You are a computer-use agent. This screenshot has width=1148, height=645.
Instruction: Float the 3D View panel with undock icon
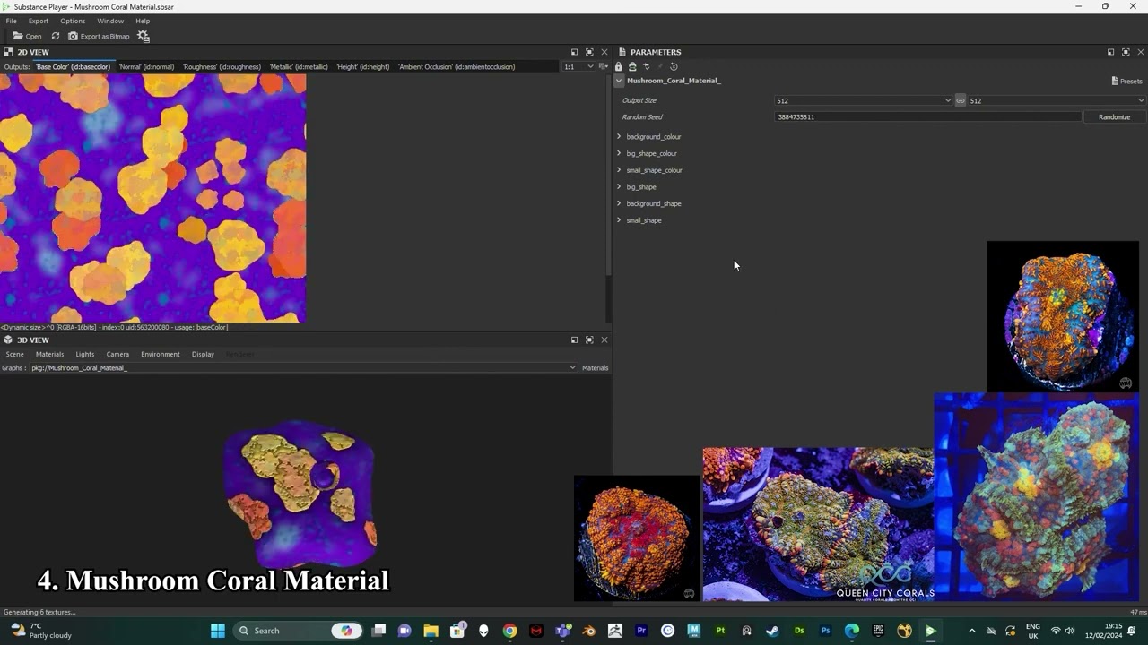tap(574, 340)
